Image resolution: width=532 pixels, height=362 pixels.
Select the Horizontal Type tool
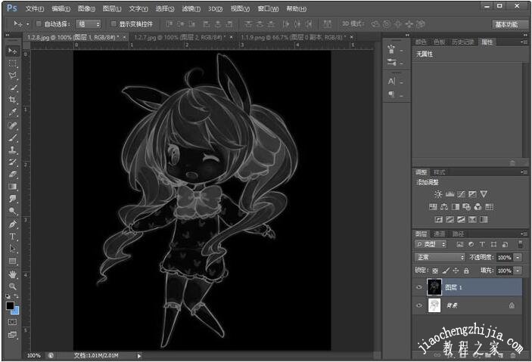(12, 237)
